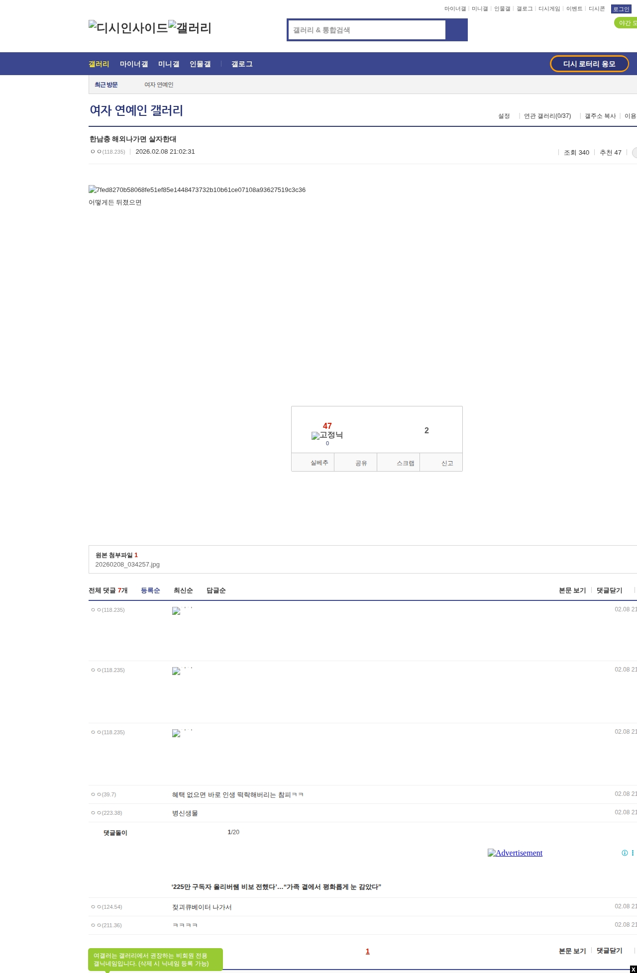Click the 스크랩 button under the post
637x973 pixels.
(405, 463)
